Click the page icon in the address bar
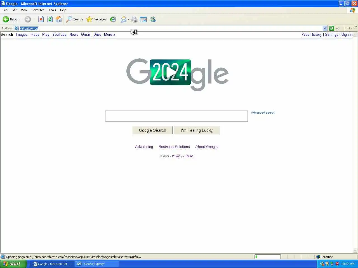The height and width of the screenshot is (268, 358). point(17,28)
